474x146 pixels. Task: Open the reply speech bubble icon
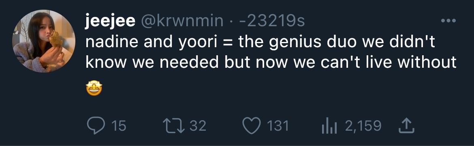pyautogui.click(x=96, y=125)
